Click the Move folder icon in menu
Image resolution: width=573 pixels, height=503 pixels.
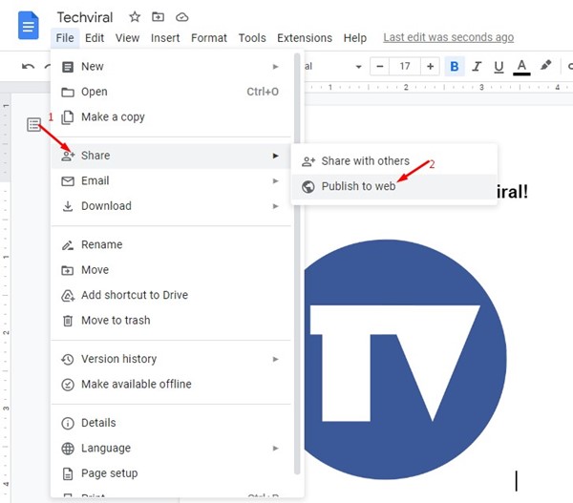68,270
